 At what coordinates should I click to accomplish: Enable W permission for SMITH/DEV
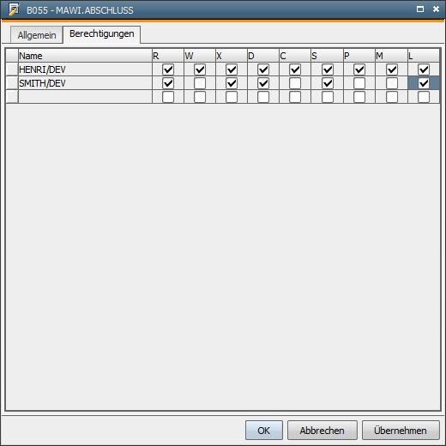click(x=200, y=83)
